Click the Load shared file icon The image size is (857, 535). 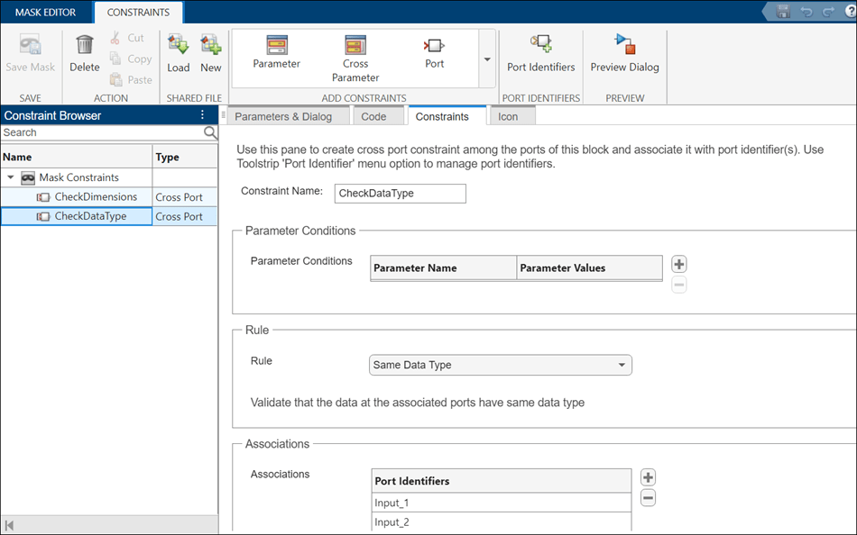point(178,46)
